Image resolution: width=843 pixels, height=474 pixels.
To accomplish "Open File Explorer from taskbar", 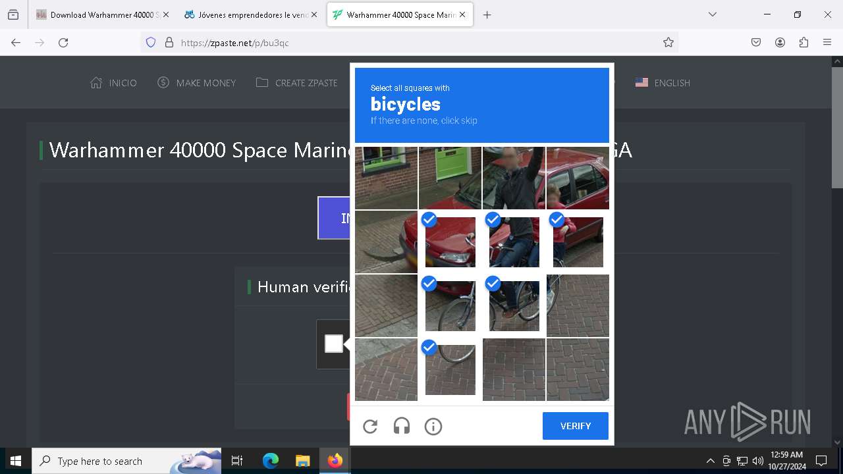I will (302, 461).
